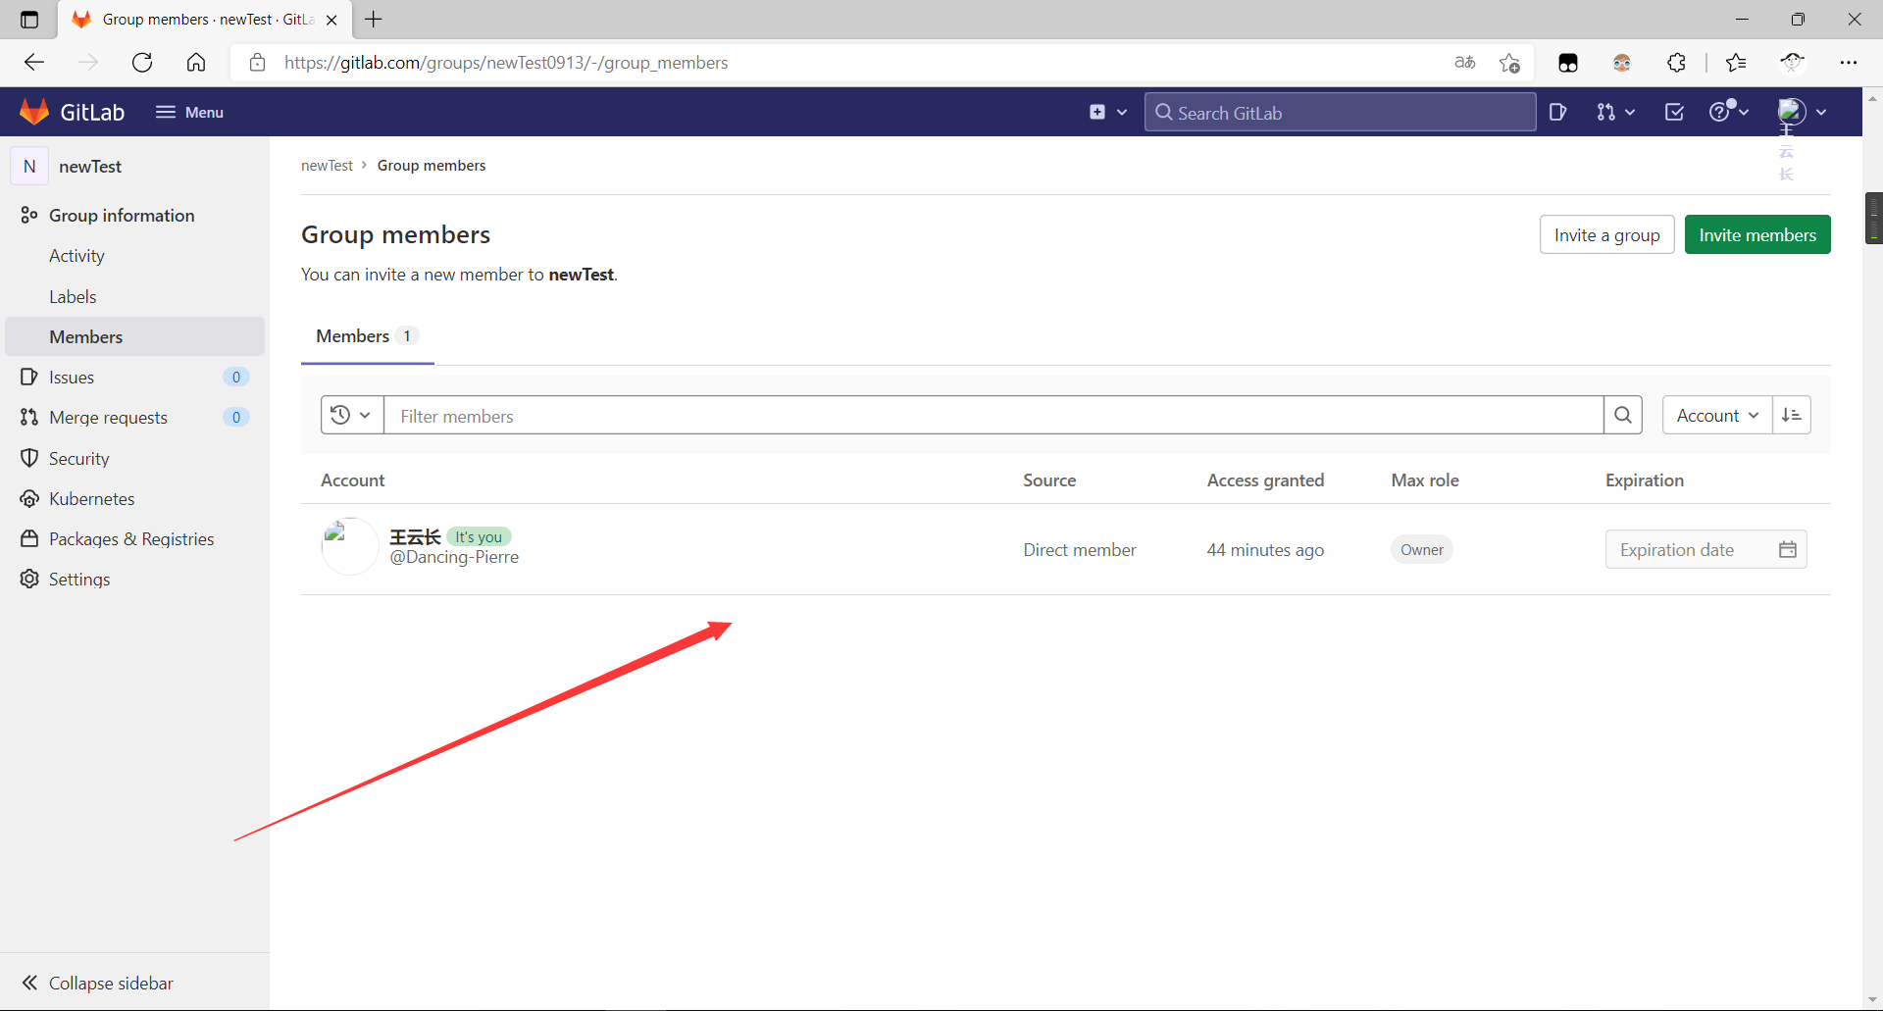Click the browser profile icon

click(1793, 63)
